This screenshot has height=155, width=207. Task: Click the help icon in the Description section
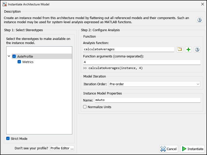[199, 20]
